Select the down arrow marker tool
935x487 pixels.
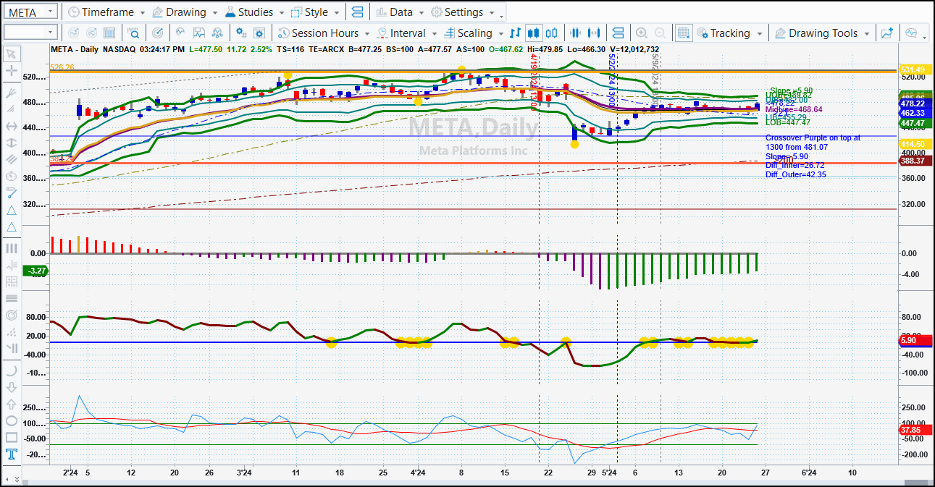(12, 387)
